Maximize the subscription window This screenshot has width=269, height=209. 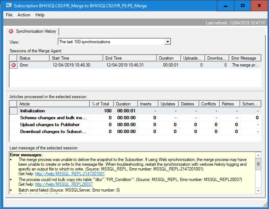click(x=242, y=5)
